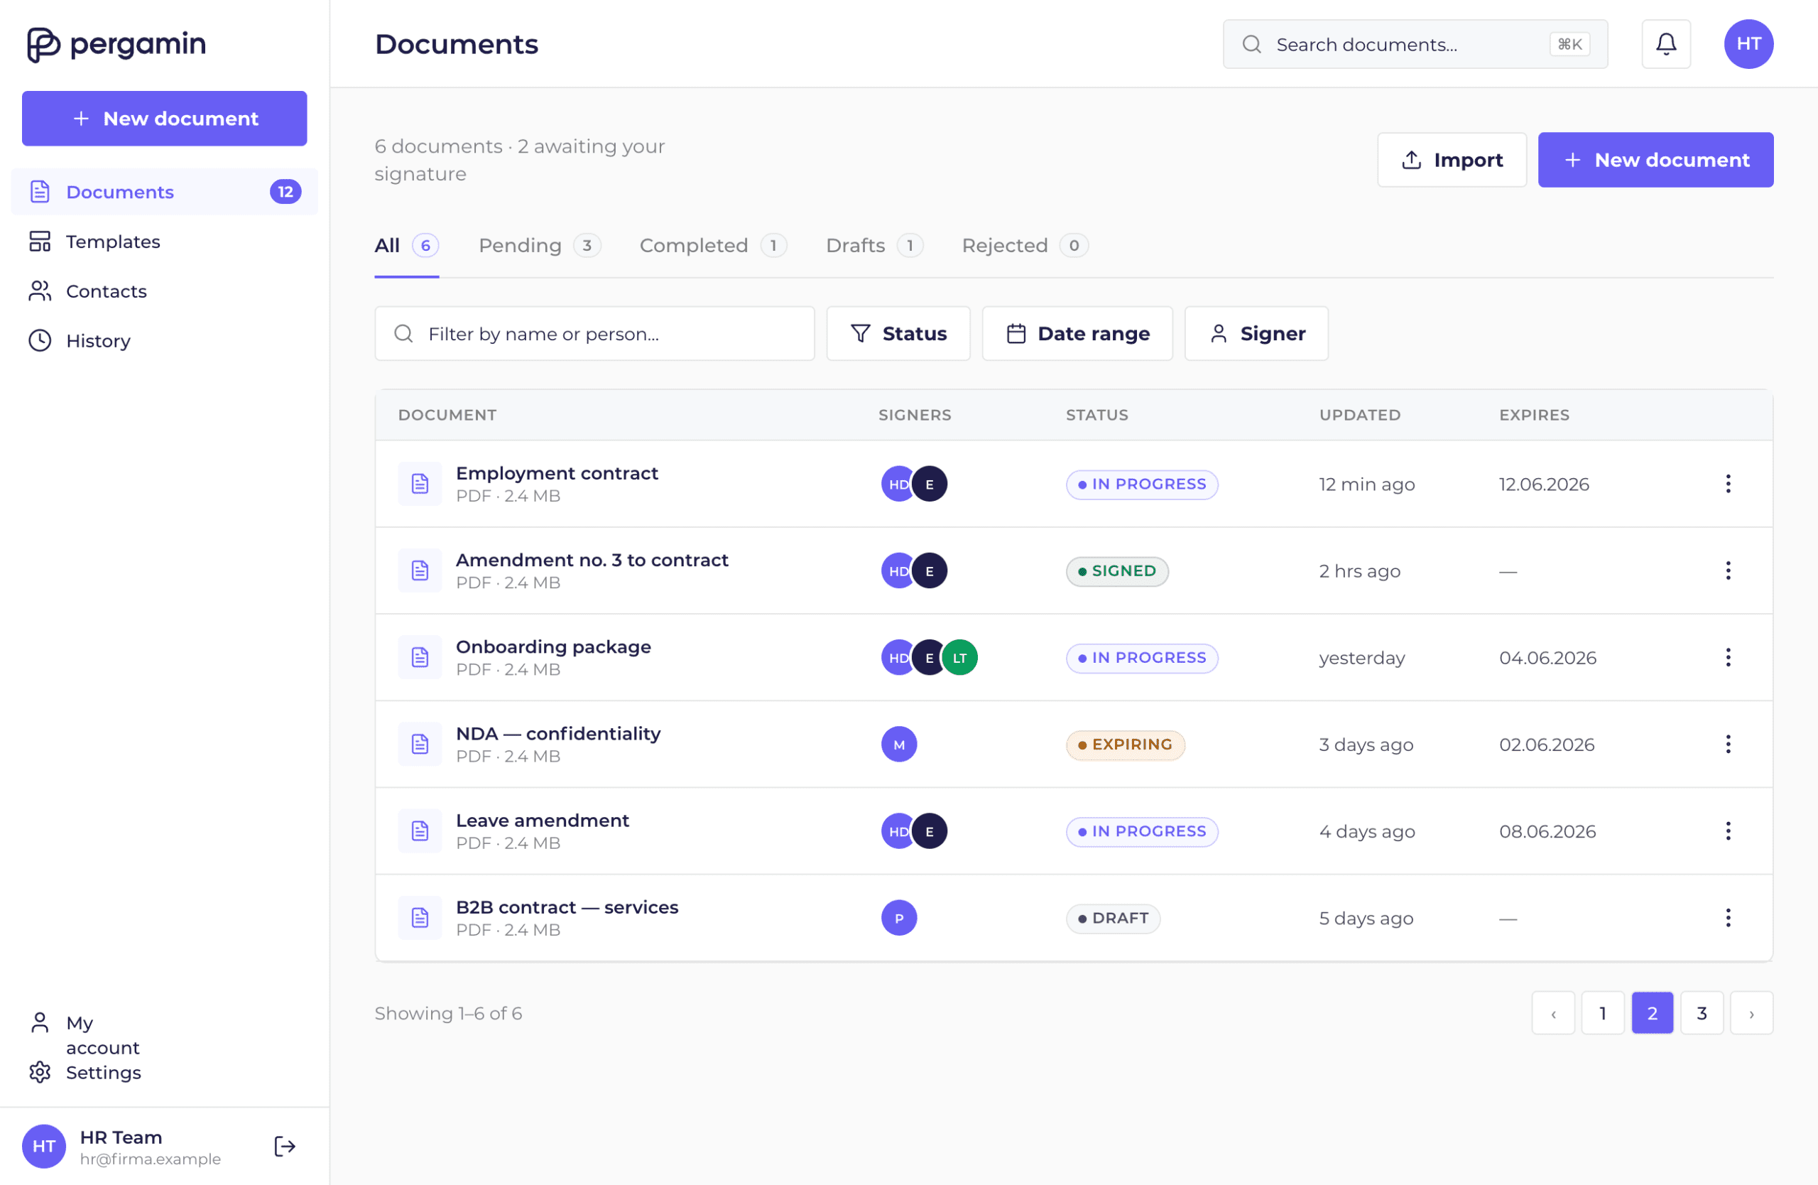1818x1185 pixels.
Task: Click the 12 count badge on Documents
Action: point(285,192)
